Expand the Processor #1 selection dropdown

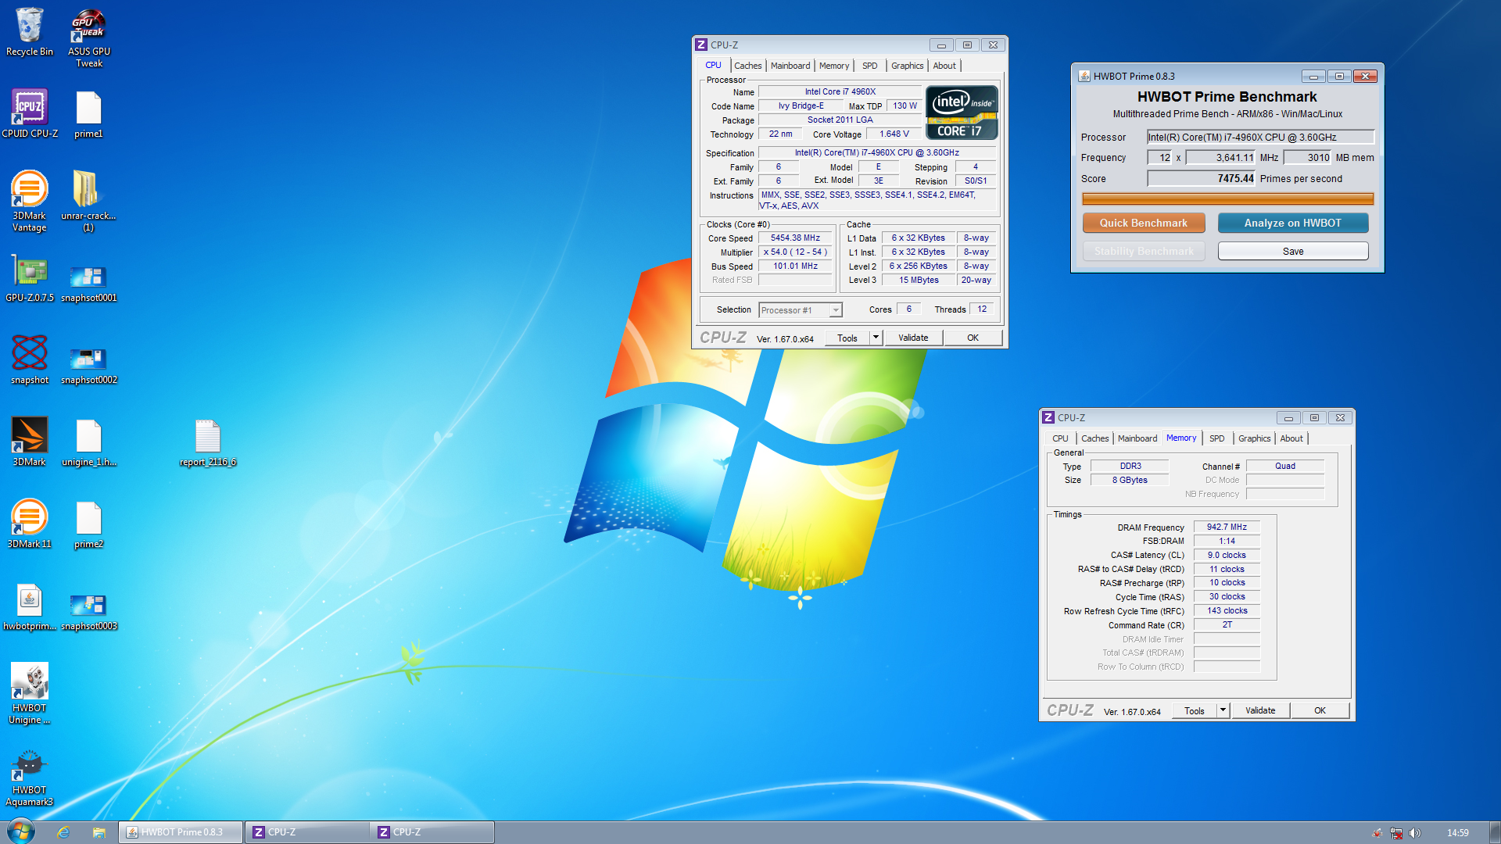836,310
